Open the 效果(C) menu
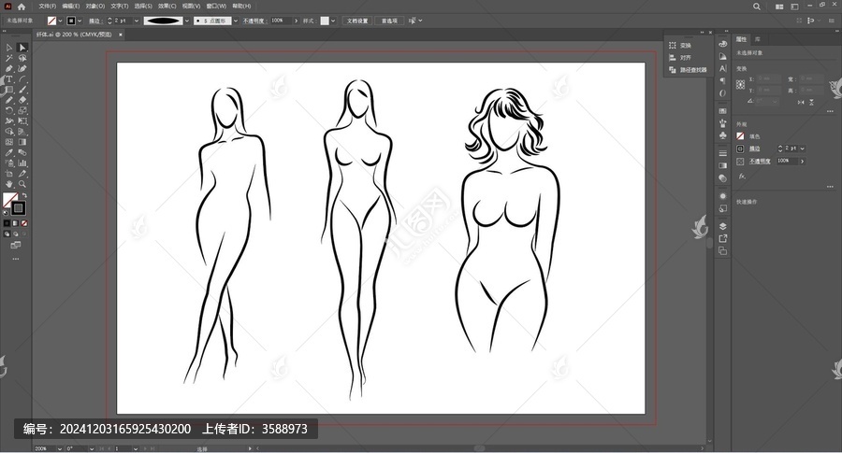This screenshot has height=453, width=842. (167, 7)
